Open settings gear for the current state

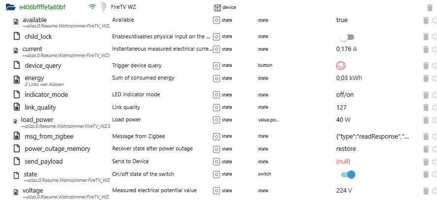tap(434, 49)
